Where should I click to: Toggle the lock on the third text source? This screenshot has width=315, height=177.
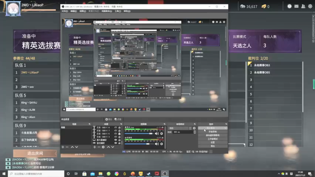point(119,134)
